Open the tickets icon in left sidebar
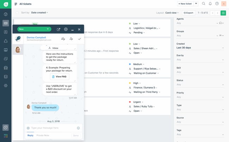 coord(6,23)
